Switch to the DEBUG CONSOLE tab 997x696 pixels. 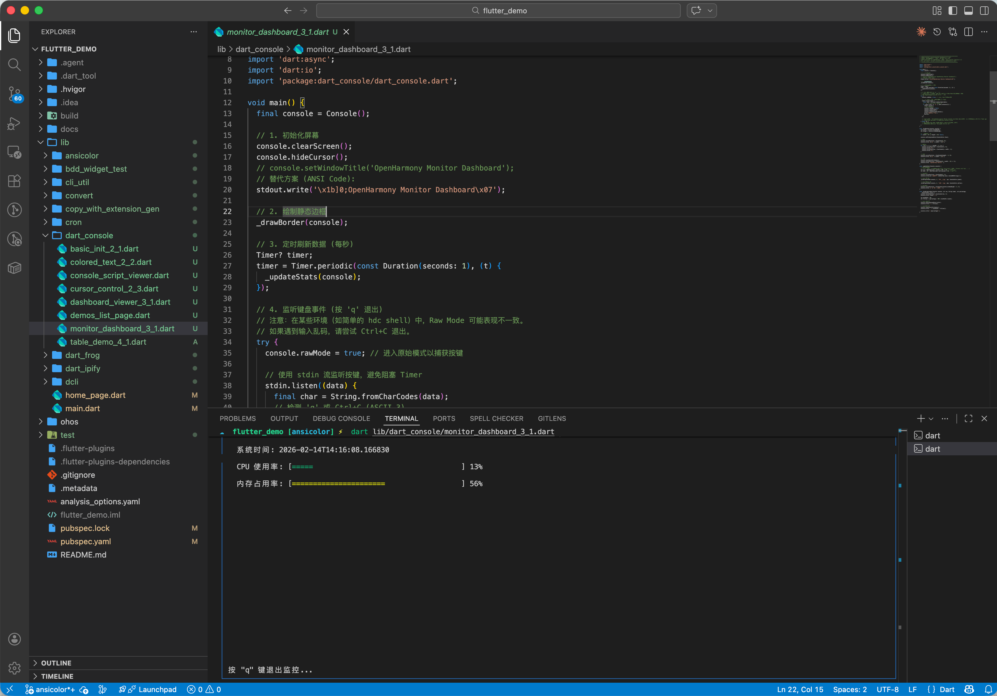pos(341,418)
